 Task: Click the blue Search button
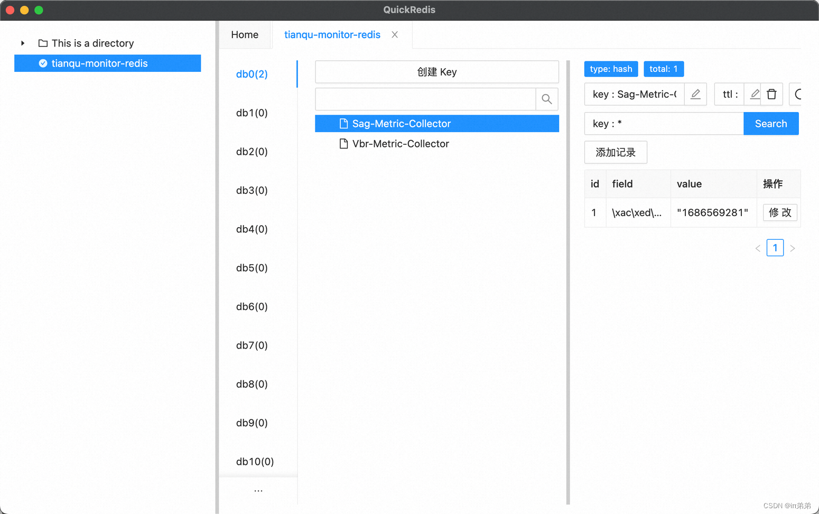[771, 124]
